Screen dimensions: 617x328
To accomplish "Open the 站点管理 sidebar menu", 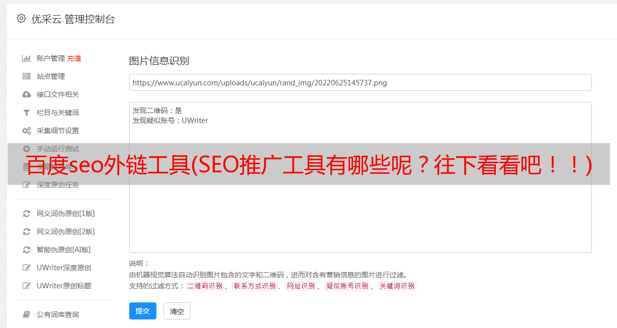I will click(x=51, y=76).
